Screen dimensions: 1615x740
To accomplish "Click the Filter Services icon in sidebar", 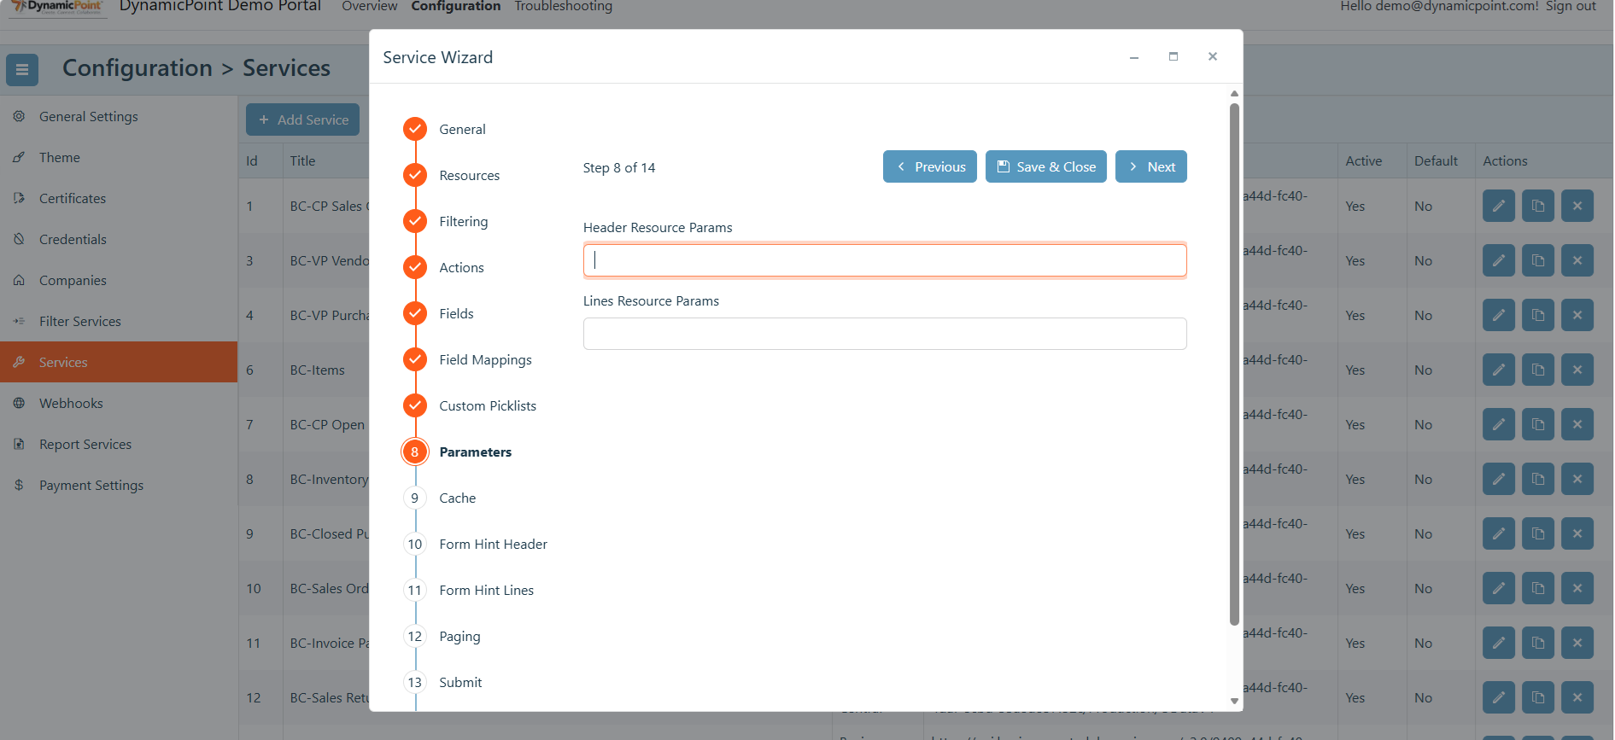I will click(x=19, y=321).
